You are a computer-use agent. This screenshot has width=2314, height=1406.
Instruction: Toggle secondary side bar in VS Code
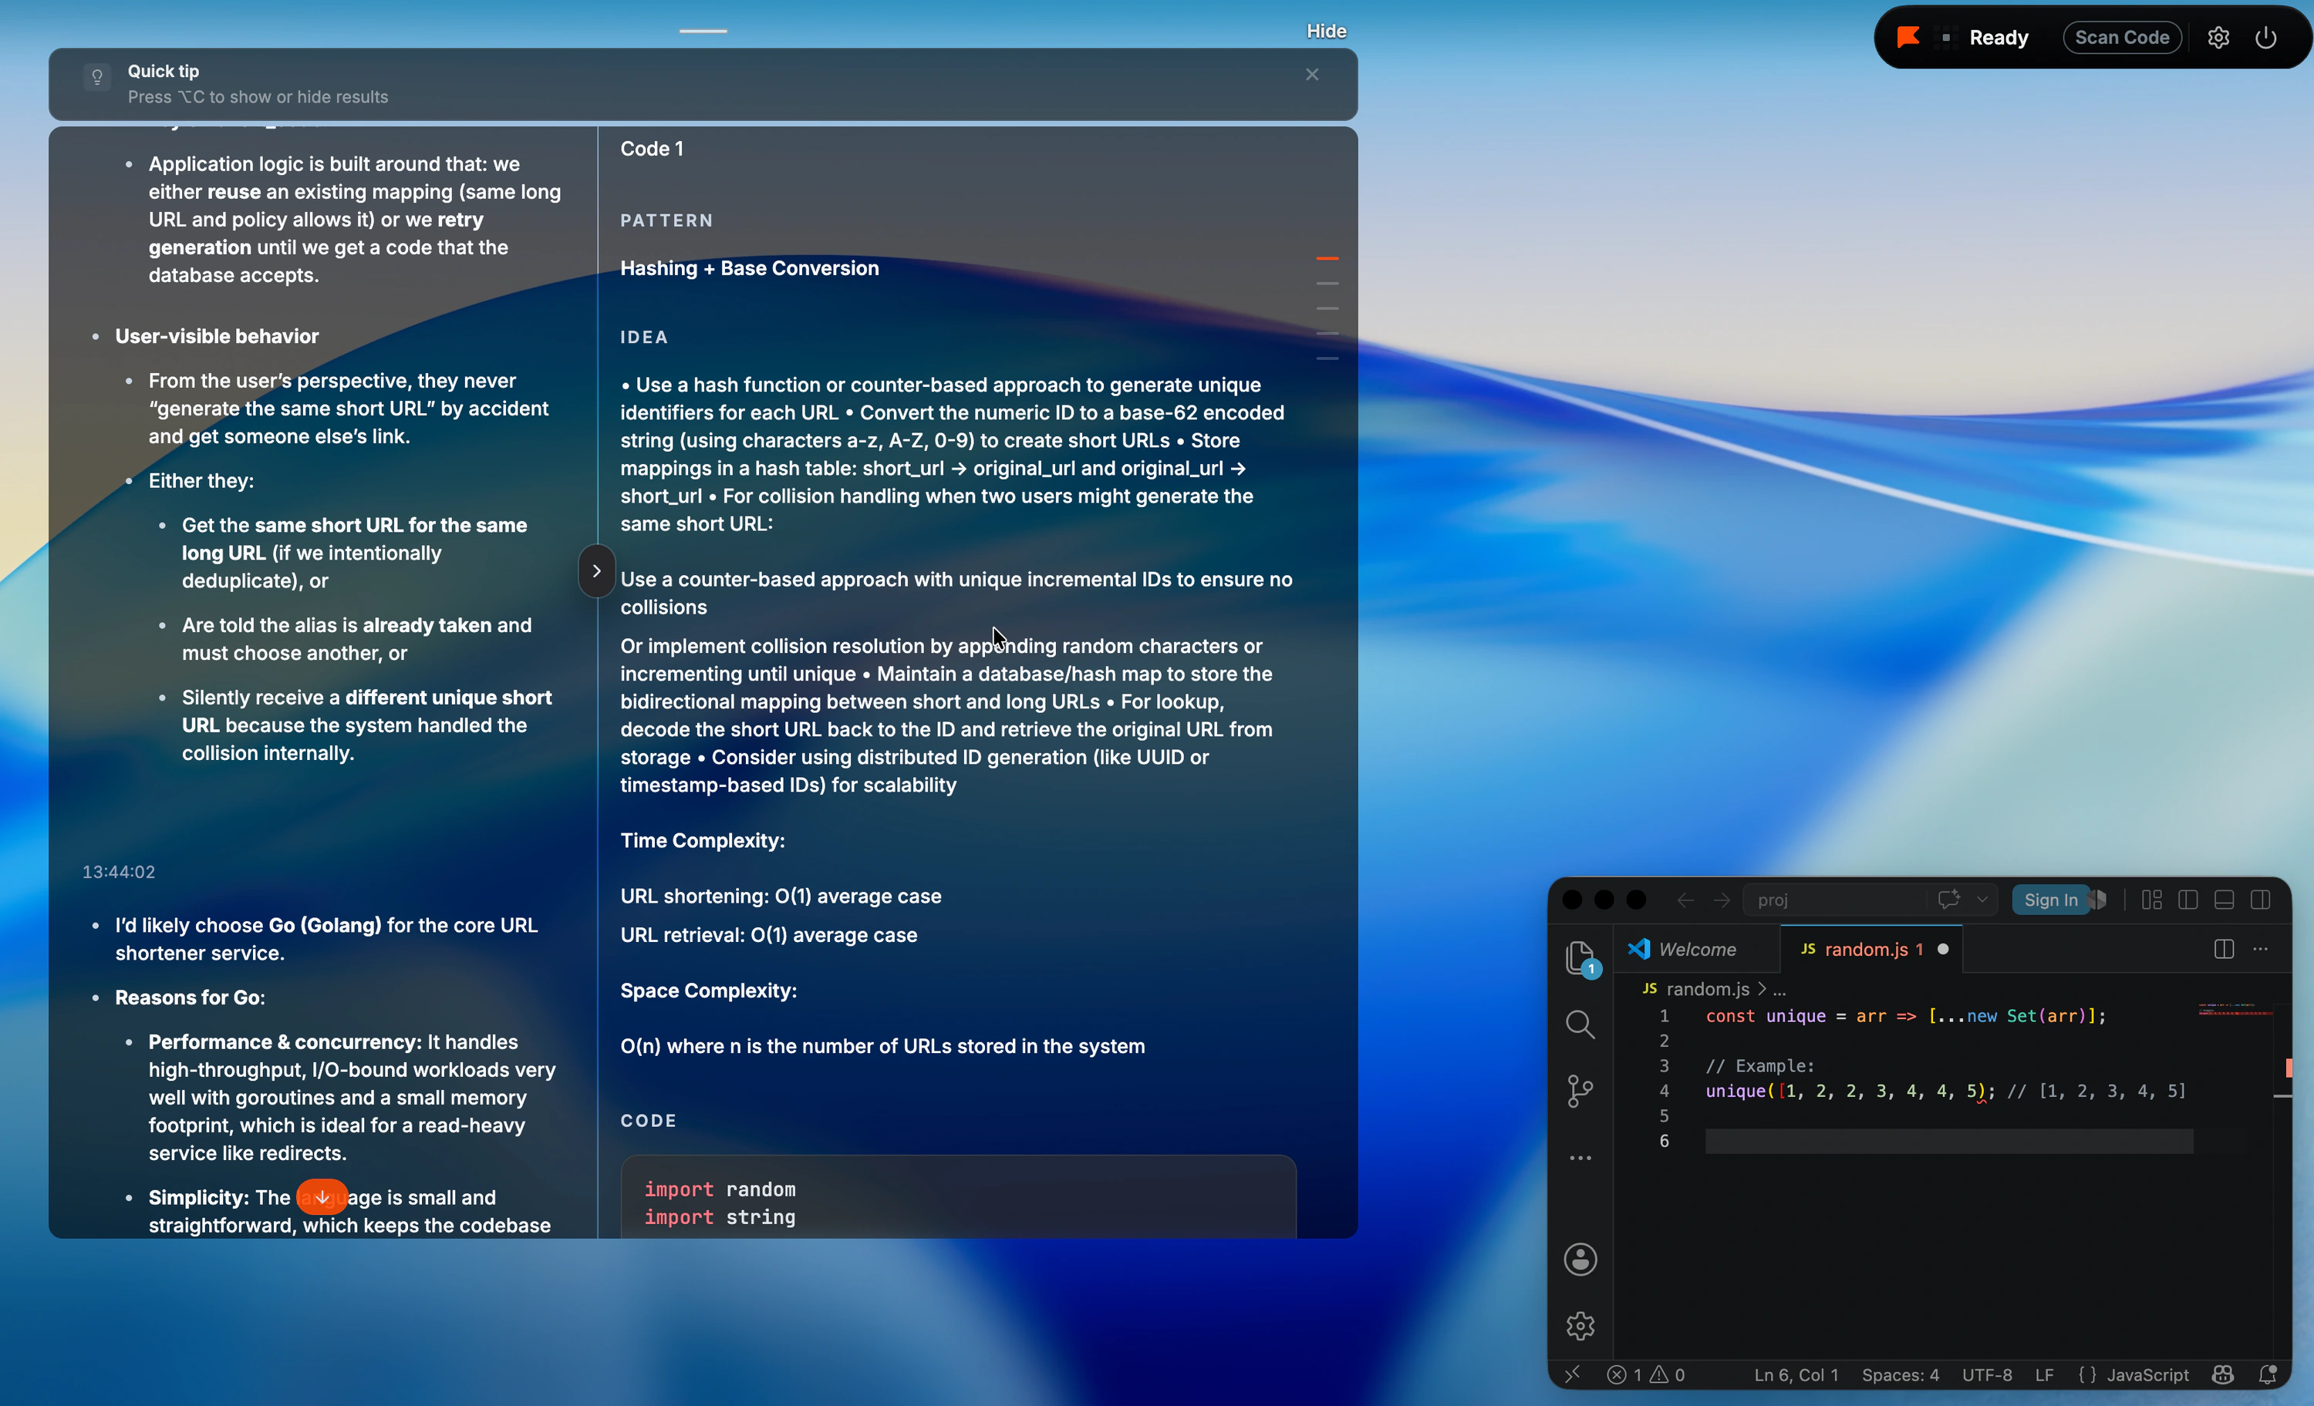point(2261,900)
